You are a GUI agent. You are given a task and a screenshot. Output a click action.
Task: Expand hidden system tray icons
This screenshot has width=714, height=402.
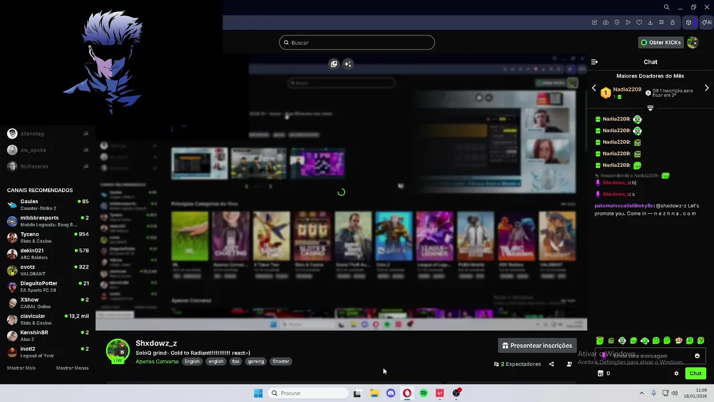[641, 393]
